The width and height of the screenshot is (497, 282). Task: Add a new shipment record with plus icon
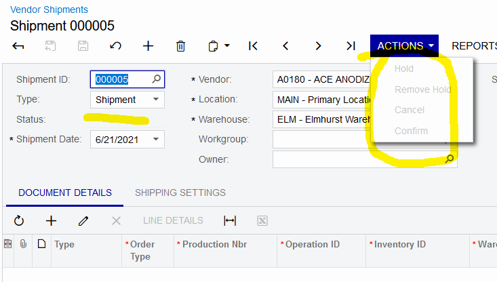coord(148,46)
